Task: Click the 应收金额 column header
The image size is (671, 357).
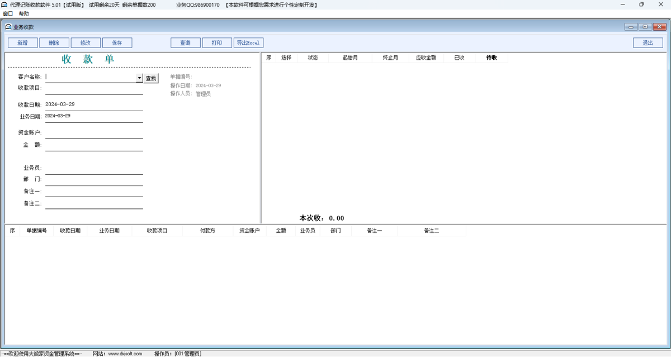Action: coord(426,58)
